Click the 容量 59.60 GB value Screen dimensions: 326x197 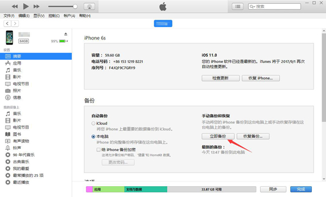pos(112,55)
